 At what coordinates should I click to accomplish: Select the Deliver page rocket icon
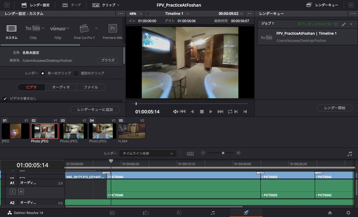click(246, 212)
